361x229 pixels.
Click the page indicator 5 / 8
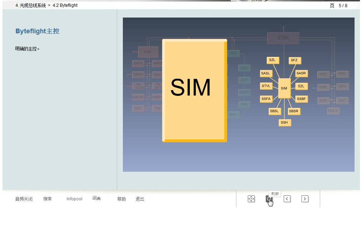(343, 5)
